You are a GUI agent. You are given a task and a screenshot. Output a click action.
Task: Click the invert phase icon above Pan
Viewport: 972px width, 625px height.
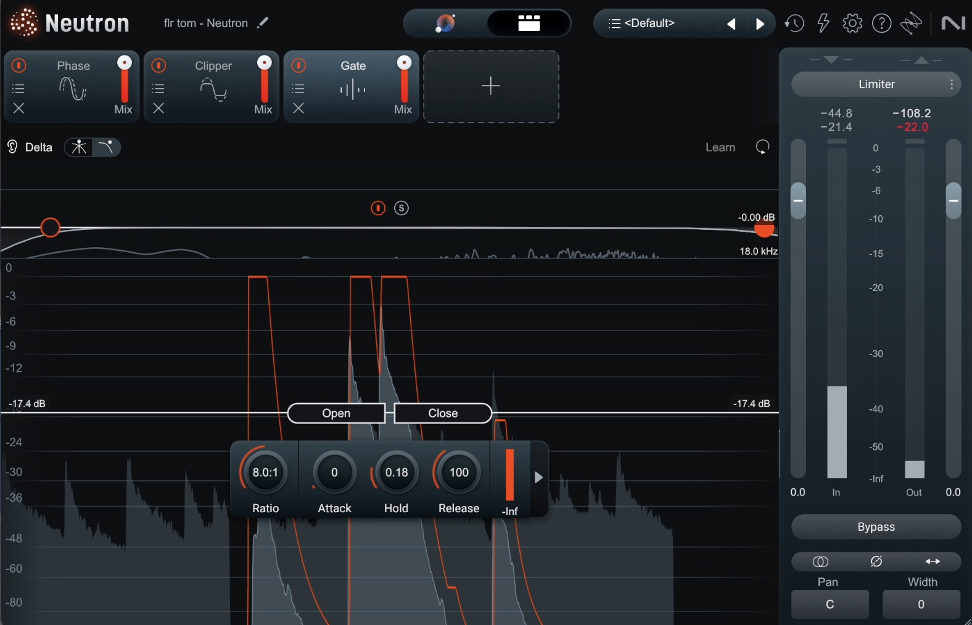876,562
